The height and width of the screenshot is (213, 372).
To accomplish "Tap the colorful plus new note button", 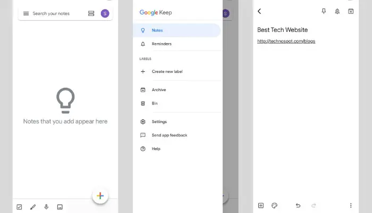I will (100, 195).
